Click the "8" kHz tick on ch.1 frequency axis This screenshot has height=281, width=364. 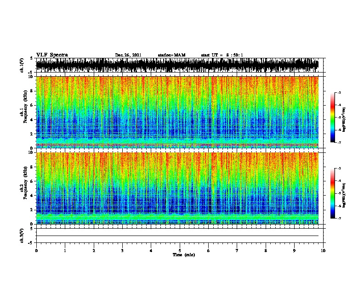tap(32, 91)
